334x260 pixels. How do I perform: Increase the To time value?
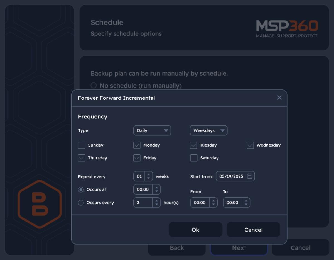pos(246,201)
